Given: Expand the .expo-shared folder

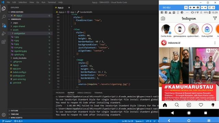Looking at the screenshot, I should 30,26.
